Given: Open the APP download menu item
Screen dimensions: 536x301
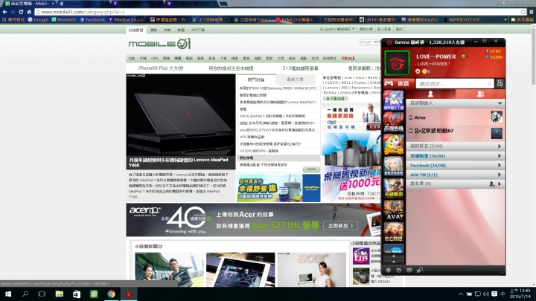Looking at the screenshot, I should tap(198, 30).
